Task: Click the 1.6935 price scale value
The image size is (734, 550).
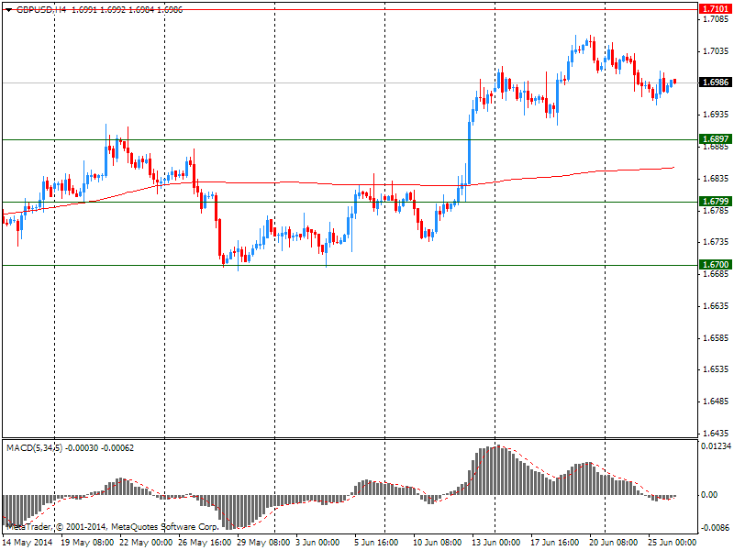Action: point(717,115)
